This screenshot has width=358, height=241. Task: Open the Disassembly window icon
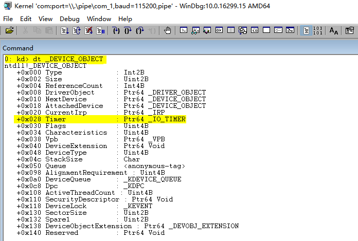[x=255, y=30]
